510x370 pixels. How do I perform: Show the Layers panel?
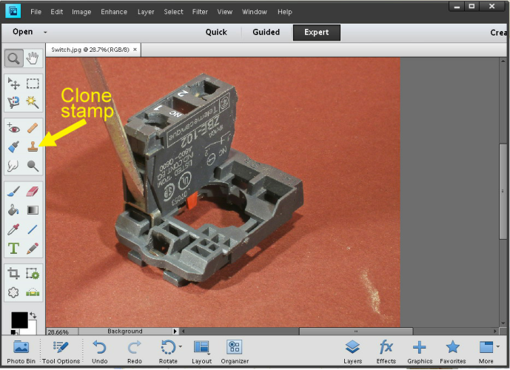pyautogui.click(x=352, y=351)
